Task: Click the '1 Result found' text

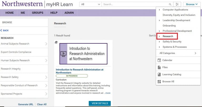Action: pyautogui.click(x=62, y=35)
